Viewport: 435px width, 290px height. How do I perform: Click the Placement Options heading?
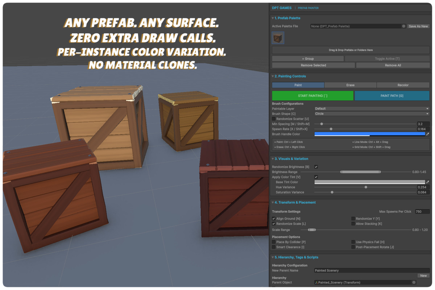click(286, 237)
